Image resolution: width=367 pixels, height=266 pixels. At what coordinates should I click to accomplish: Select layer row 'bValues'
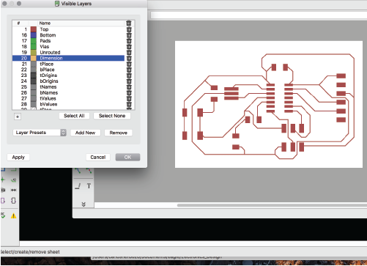pos(69,104)
